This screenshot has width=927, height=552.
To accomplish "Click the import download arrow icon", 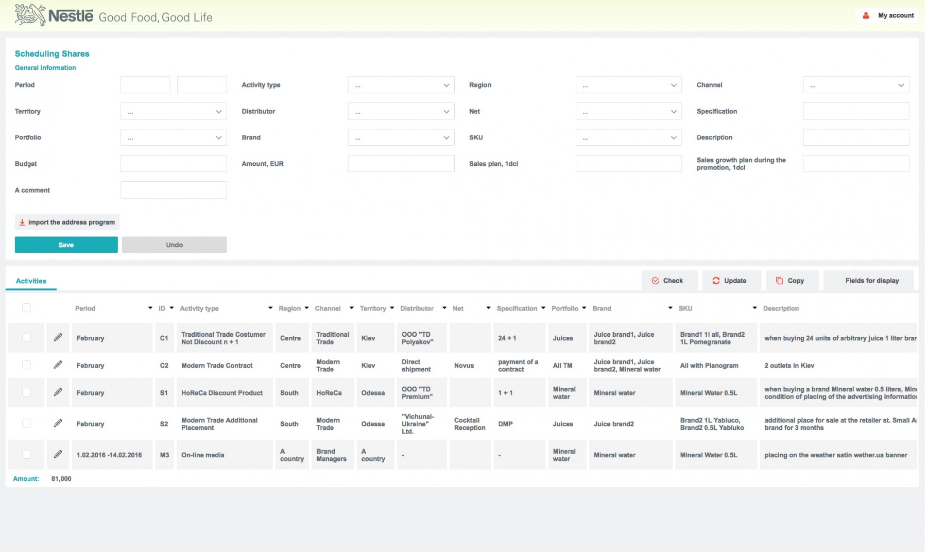I will pyautogui.click(x=22, y=222).
